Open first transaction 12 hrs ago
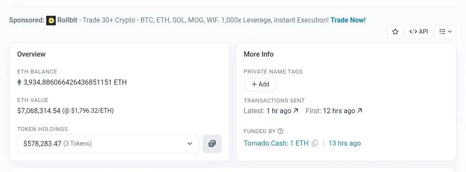 [339, 111]
